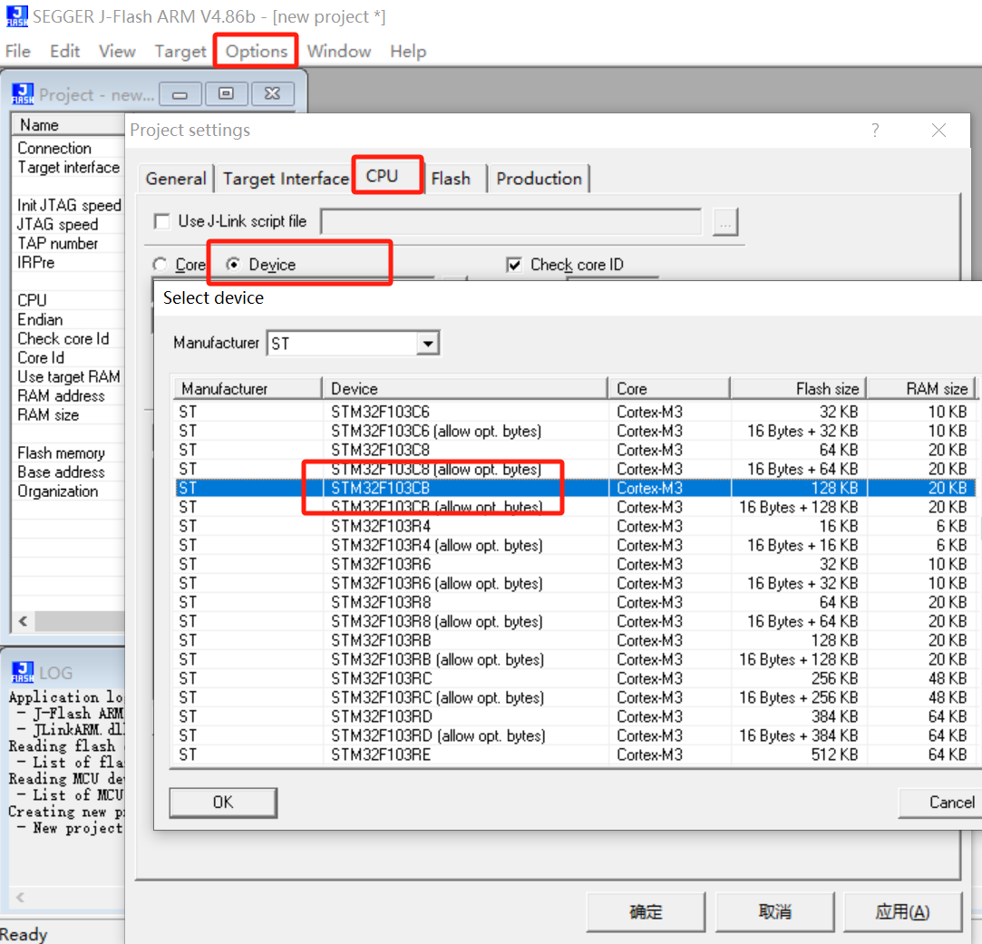Select STM32F103R8 device row

click(574, 602)
